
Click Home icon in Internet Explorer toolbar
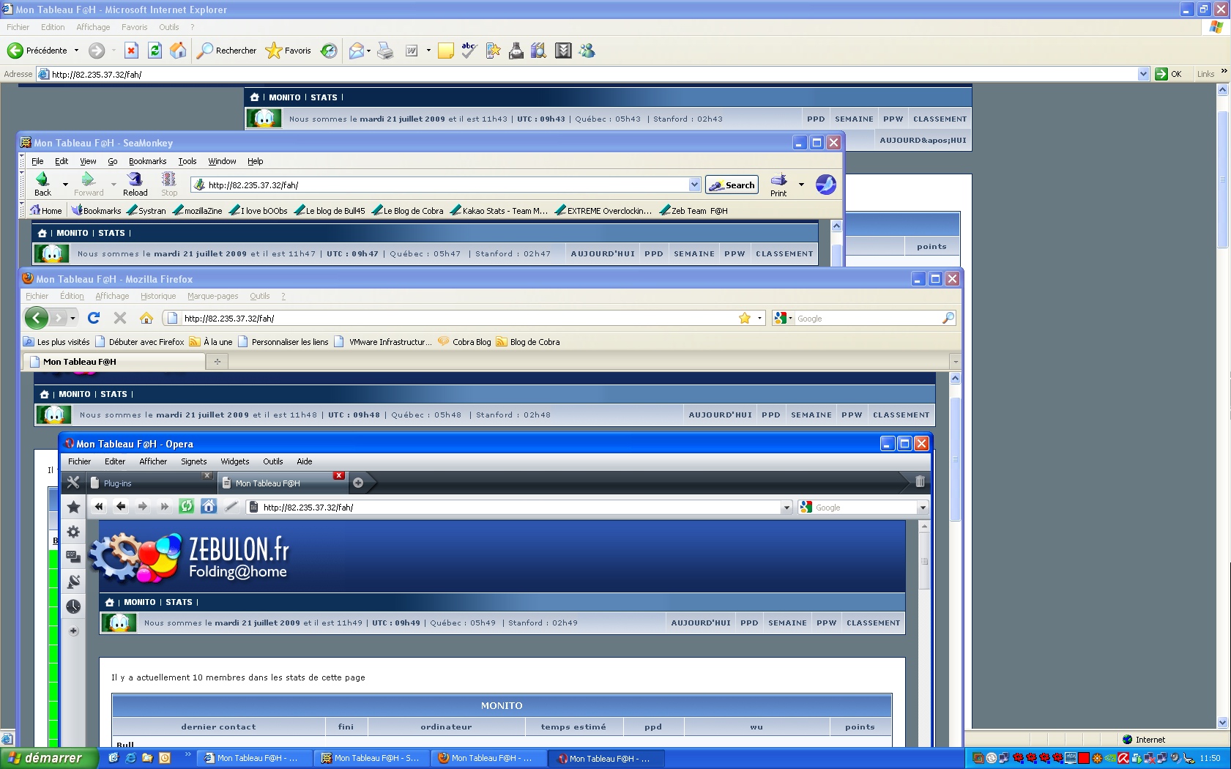[178, 51]
